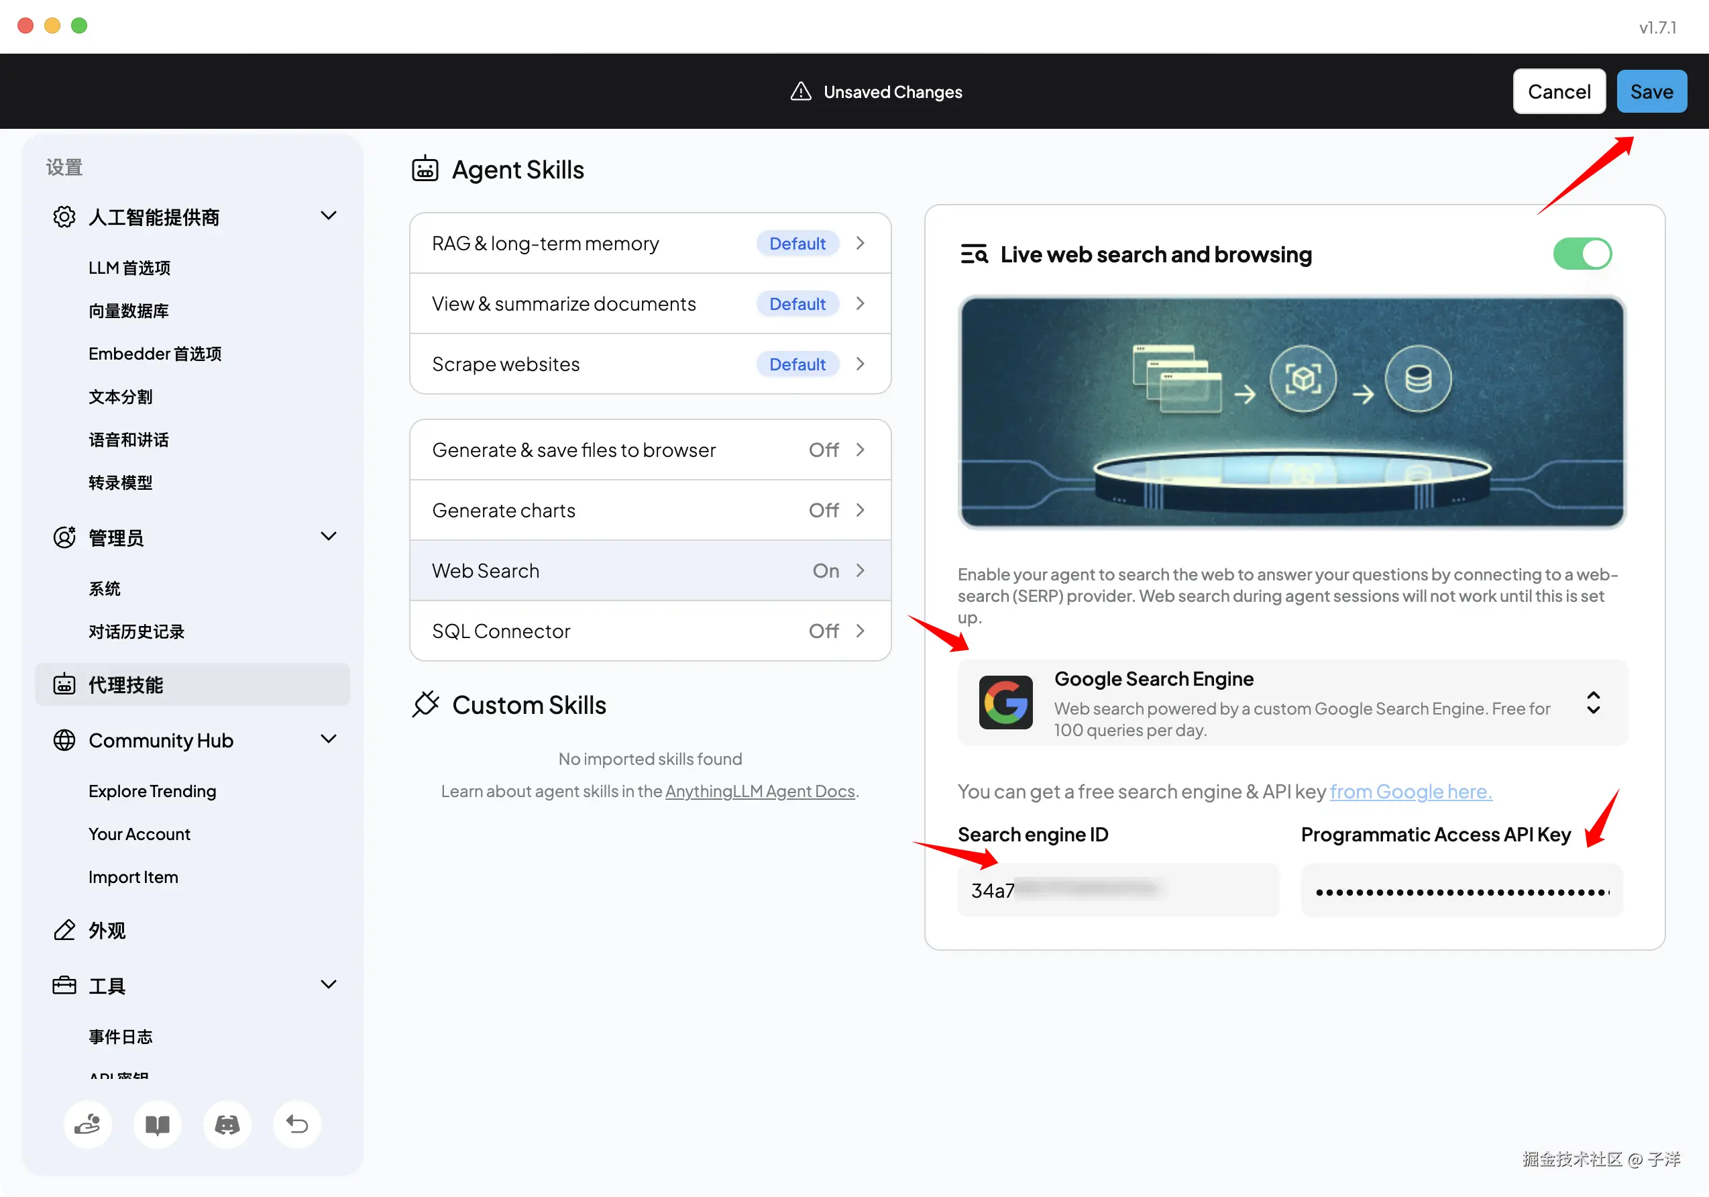Click the Google logo icon
The height and width of the screenshot is (1197, 1709).
(1005, 702)
